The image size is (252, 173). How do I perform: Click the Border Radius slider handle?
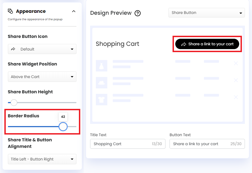click(x=63, y=127)
